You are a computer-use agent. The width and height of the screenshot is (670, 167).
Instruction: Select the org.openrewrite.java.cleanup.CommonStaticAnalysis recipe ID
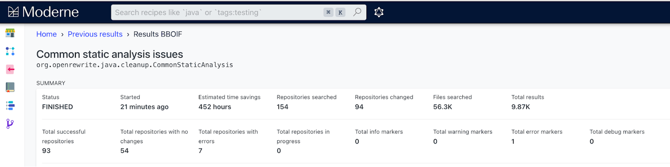click(x=135, y=65)
